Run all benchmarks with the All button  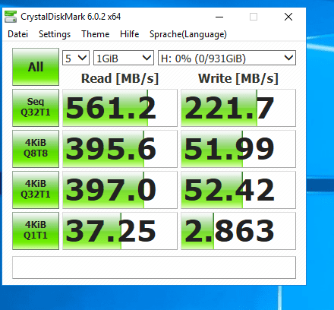tap(36, 67)
